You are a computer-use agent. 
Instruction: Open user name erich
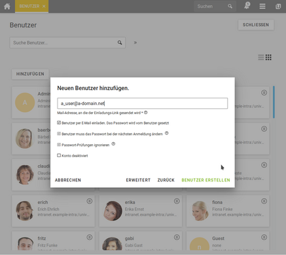[x=43, y=202]
